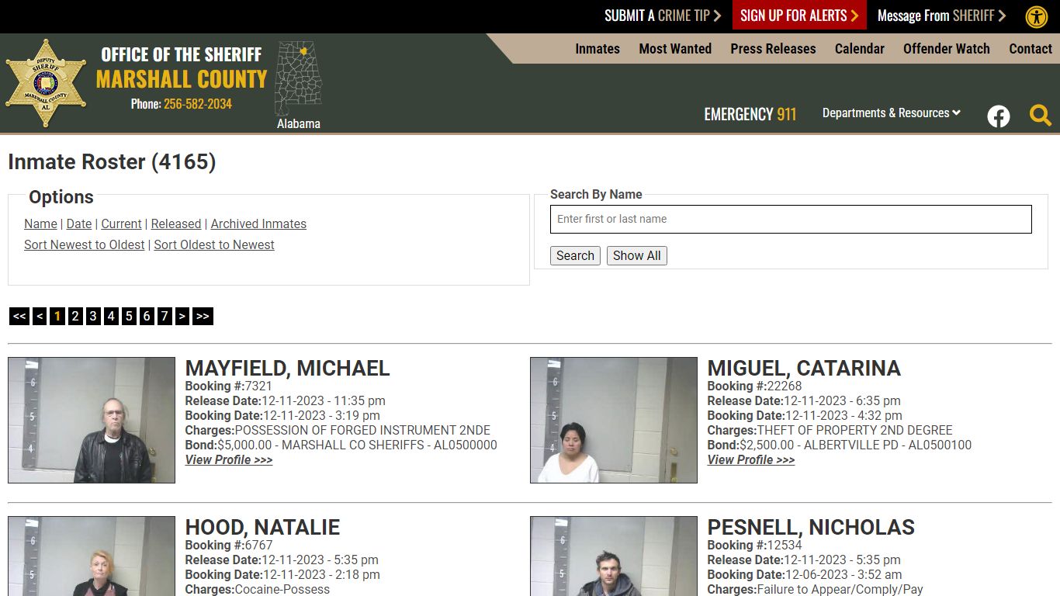Click the Search button

tap(575, 255)
